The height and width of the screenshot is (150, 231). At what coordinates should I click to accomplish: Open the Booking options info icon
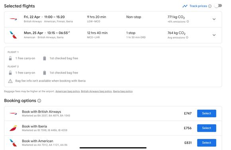[39, 101]
